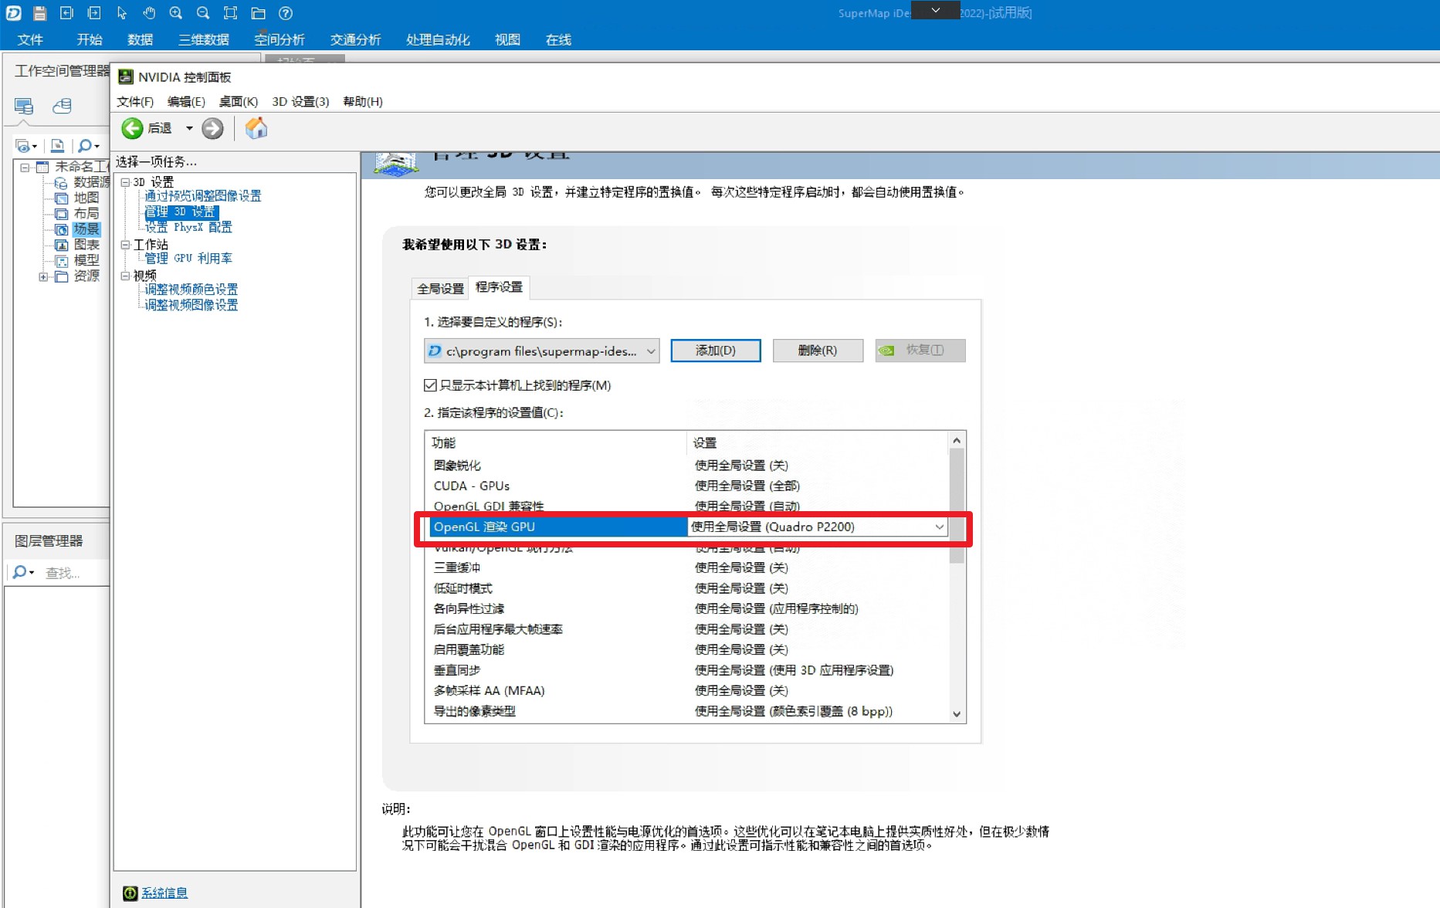Collapse the 3D 设置 tree node
Screen dimensions: 1440x908
[125, 182]
